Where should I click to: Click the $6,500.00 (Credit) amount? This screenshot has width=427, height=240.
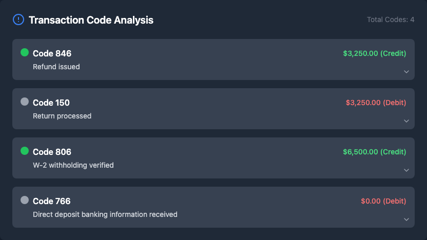(x=375, y=152)
